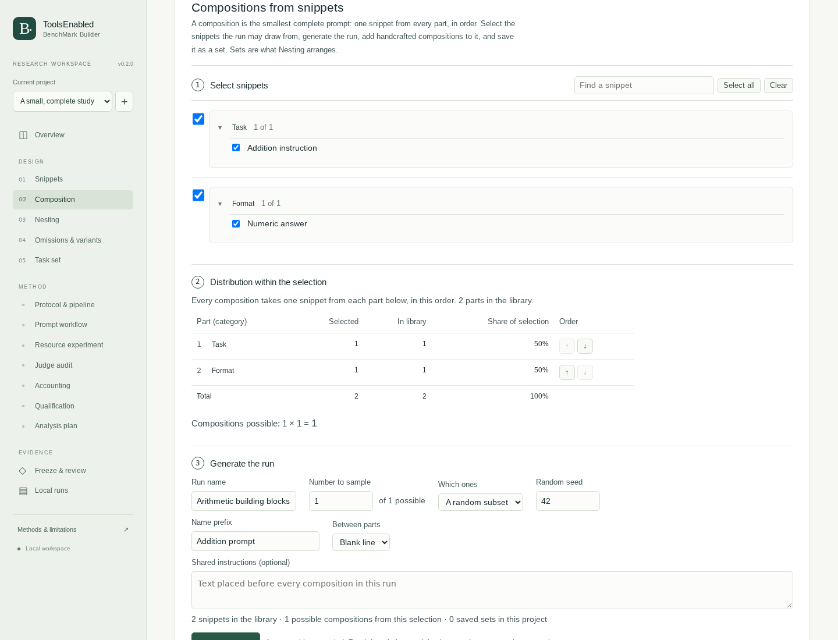This screenshot has height=640, width=838.
Task: Click the Overview panel icon
Action: click(23, 135)
